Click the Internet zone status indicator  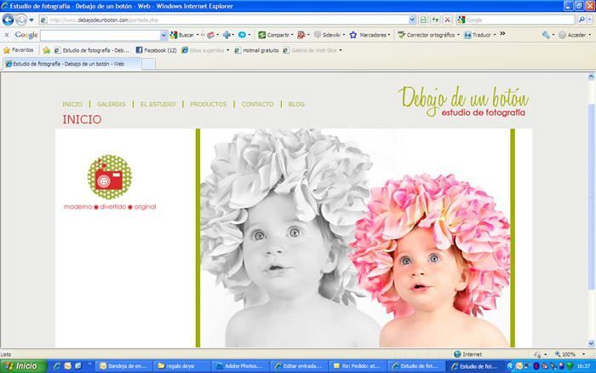coord(468,354)
